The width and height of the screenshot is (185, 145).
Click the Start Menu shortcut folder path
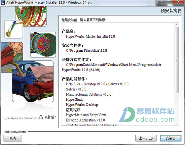[x=114, y=65]
